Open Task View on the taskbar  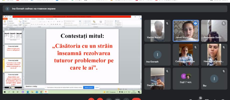pyautogui.click(x=17, y=92)
